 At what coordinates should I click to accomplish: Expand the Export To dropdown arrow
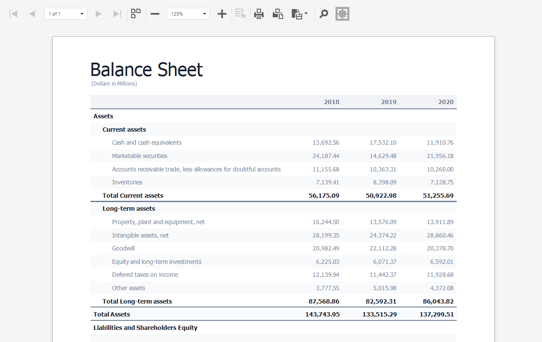pos(306,13)
